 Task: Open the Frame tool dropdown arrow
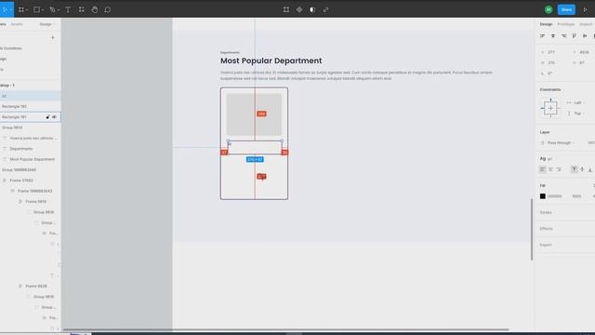(27, 10)
